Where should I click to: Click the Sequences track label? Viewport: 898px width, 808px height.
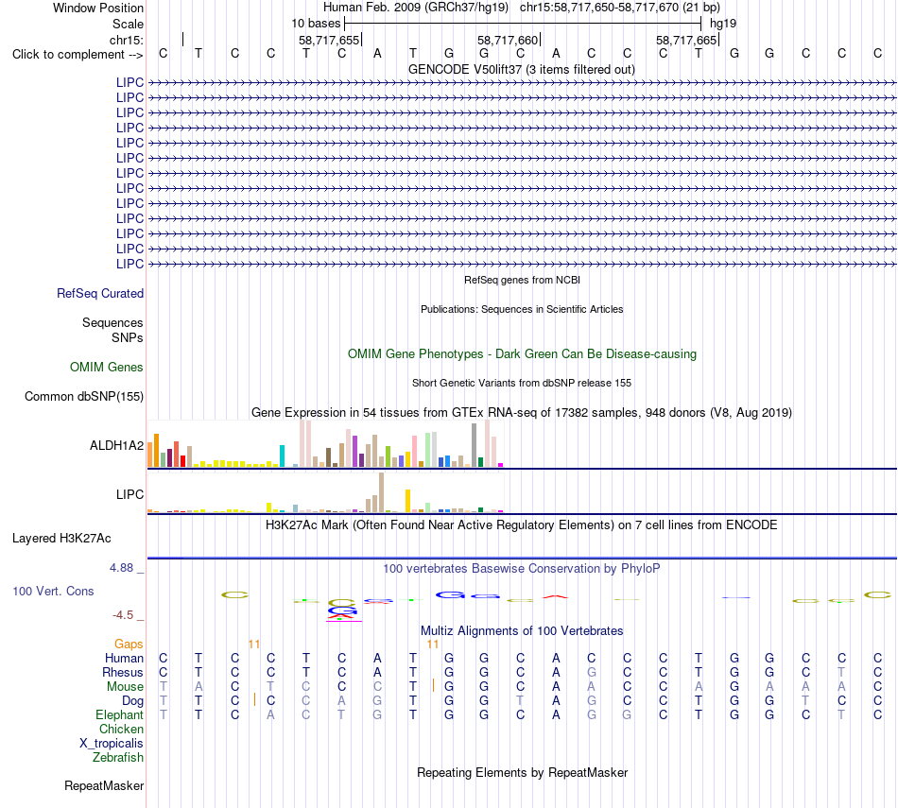coord(112,322)
